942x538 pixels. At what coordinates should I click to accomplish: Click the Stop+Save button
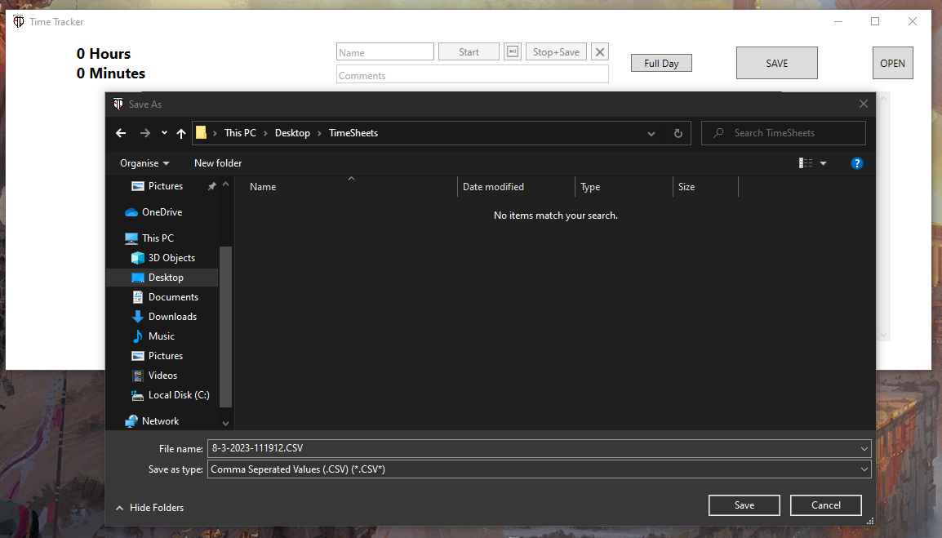coord(556,51)
